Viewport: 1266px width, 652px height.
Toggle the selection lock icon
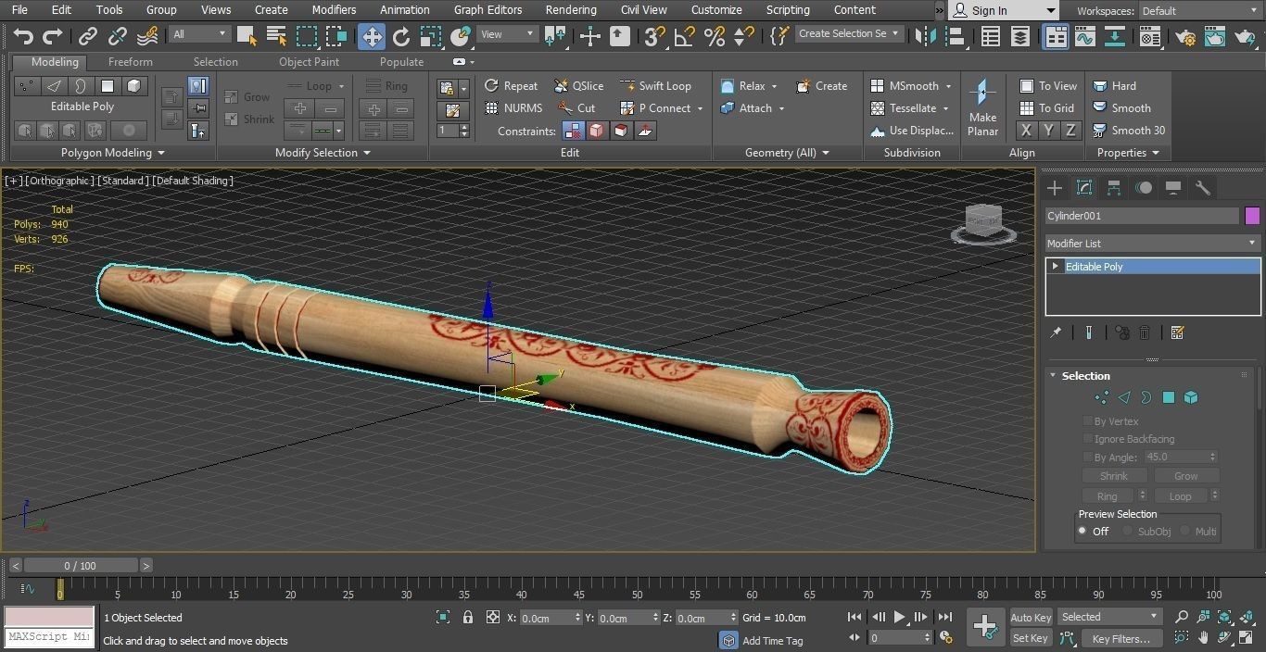[468, 617]
